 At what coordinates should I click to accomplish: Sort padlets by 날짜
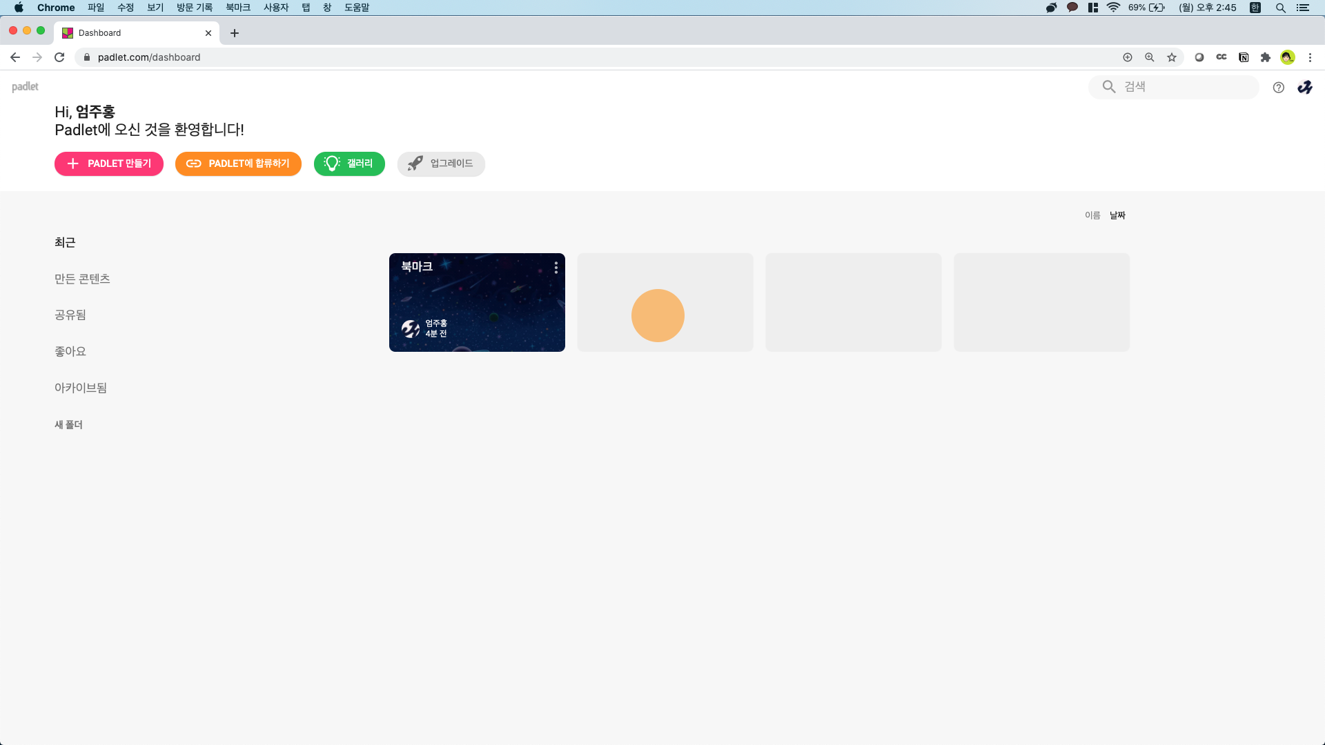click(x=1117, y=215)
